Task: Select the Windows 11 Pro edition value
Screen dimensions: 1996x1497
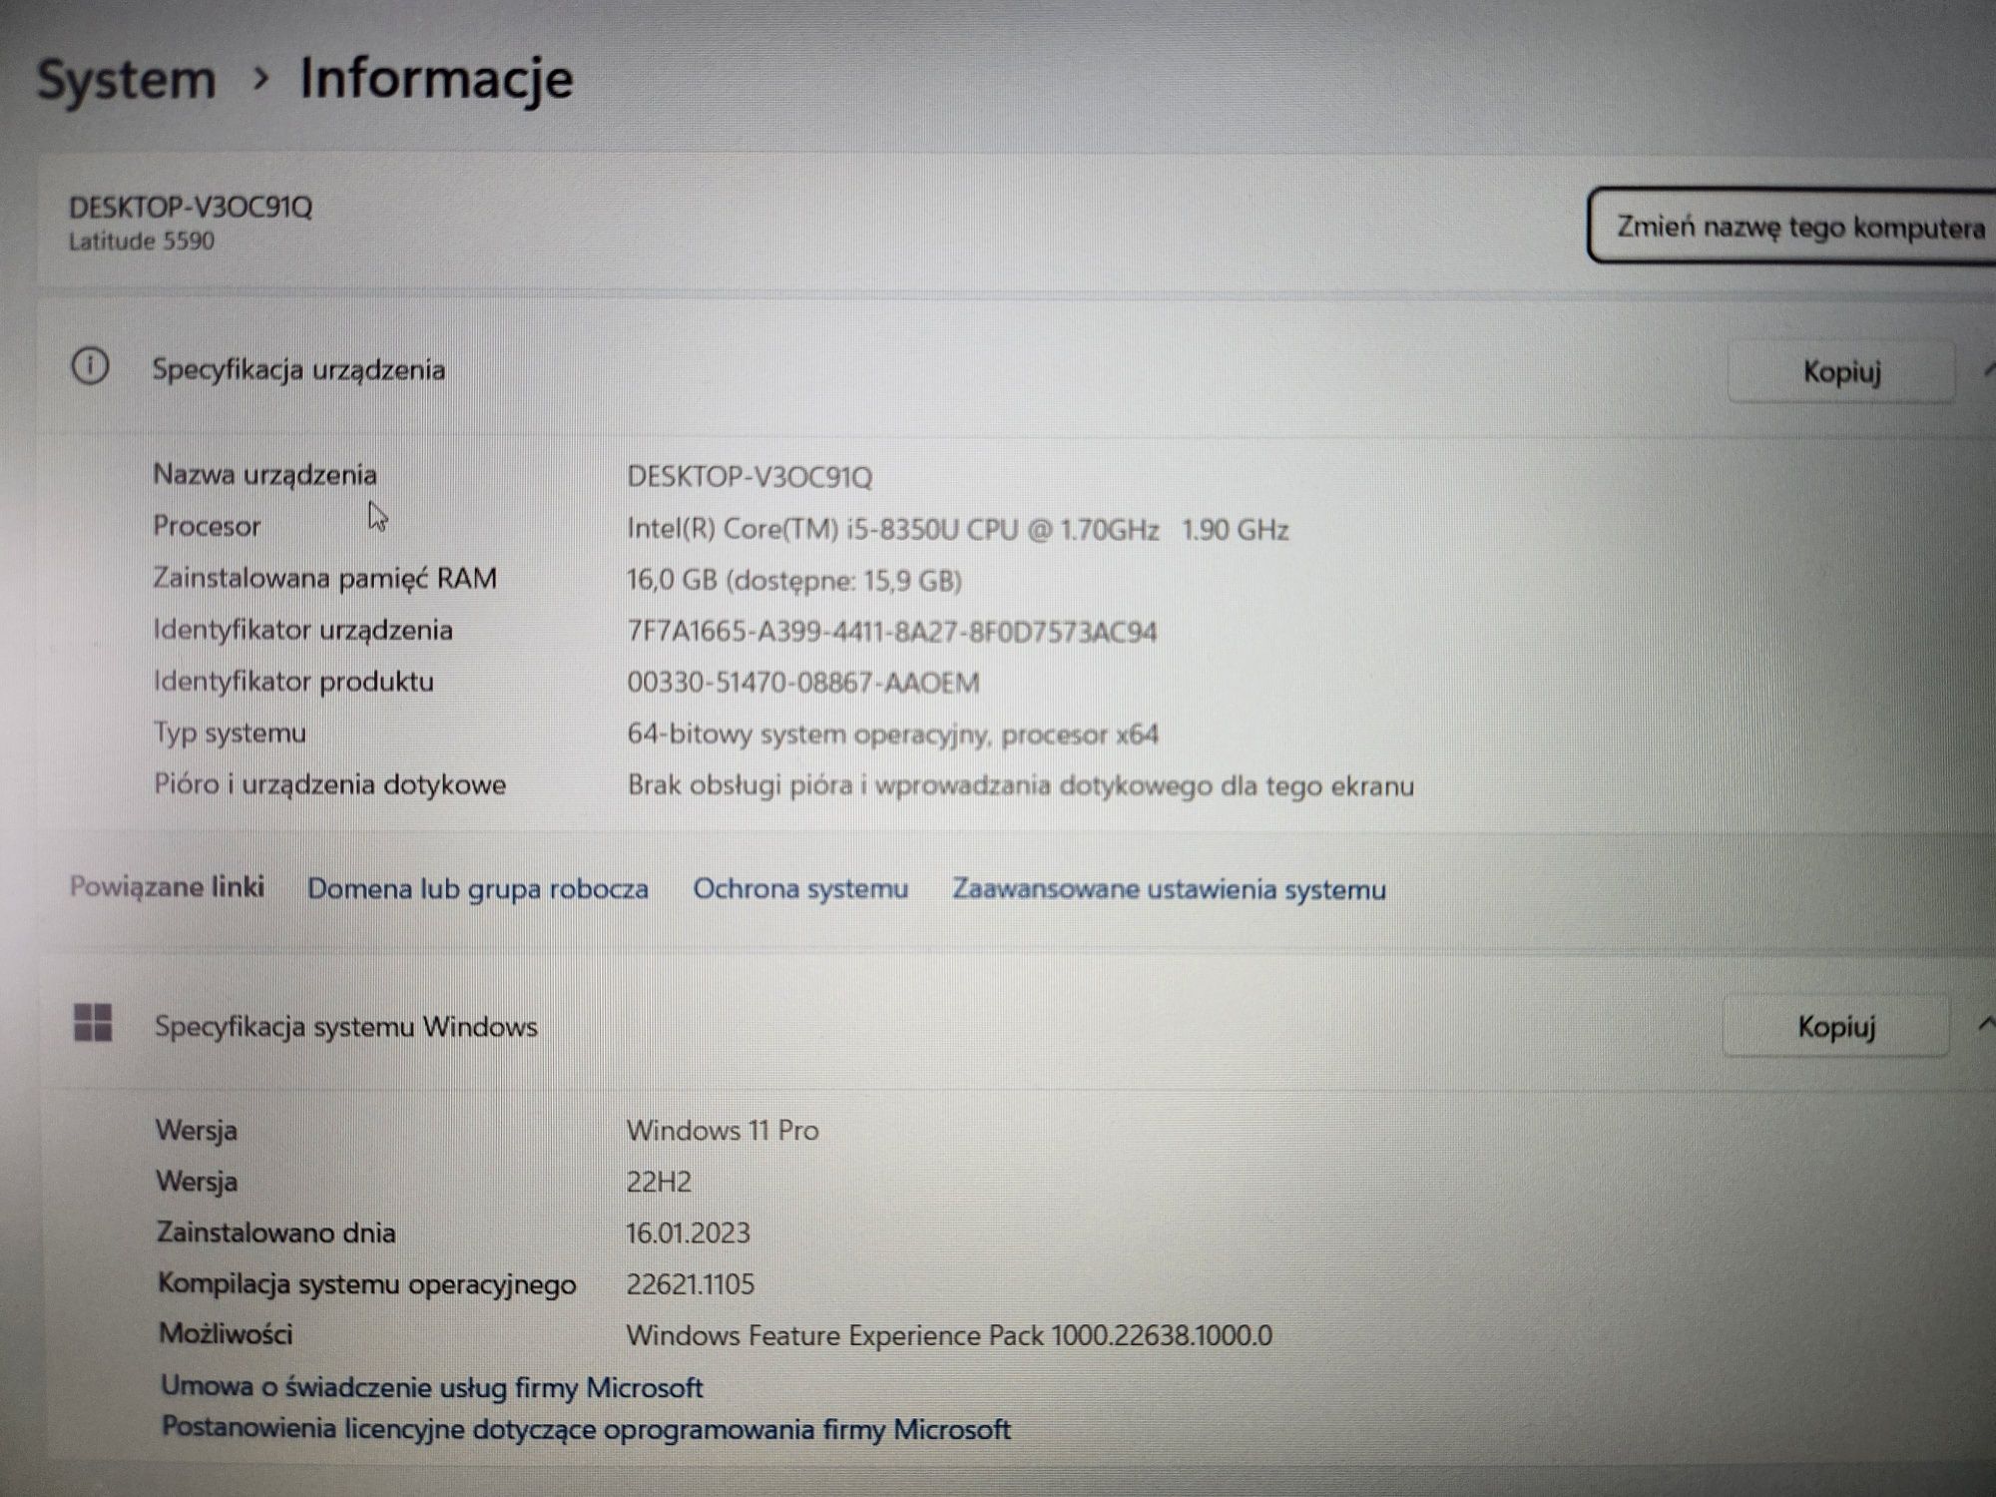Action: click(x=723, y=1130)
